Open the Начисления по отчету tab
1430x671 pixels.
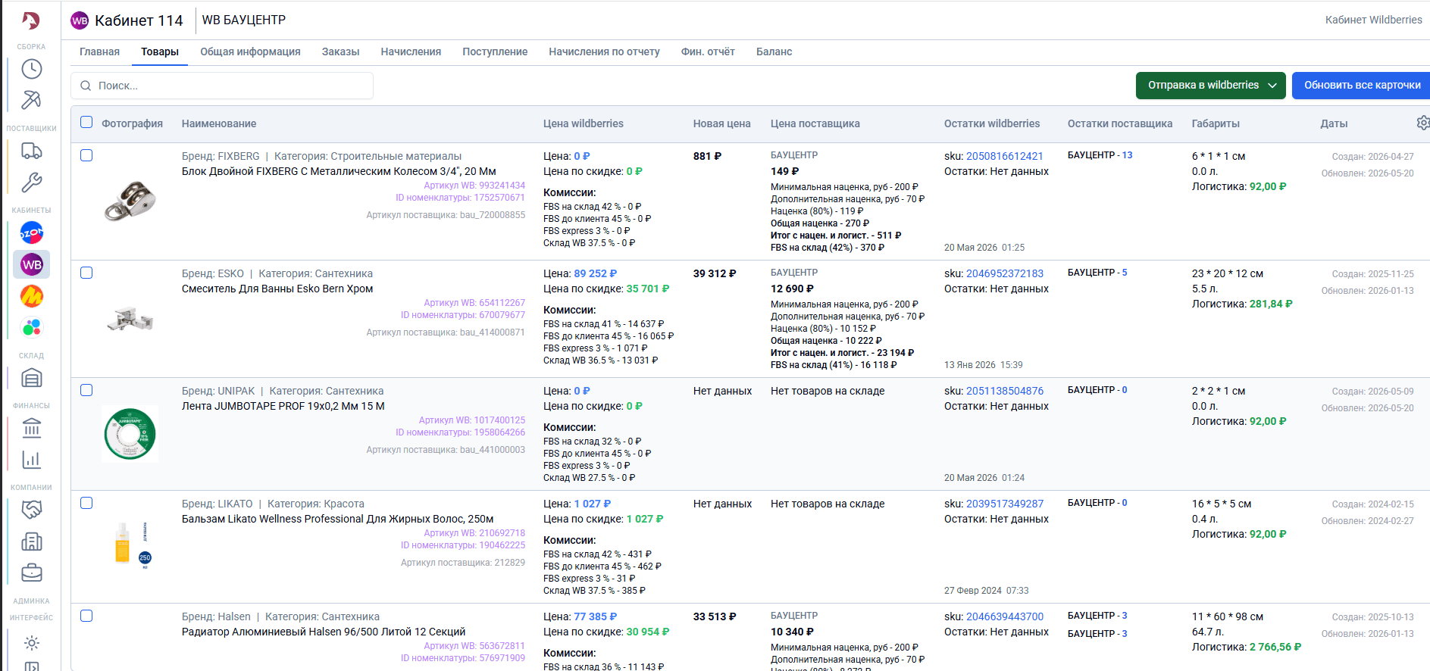[604, 51]
